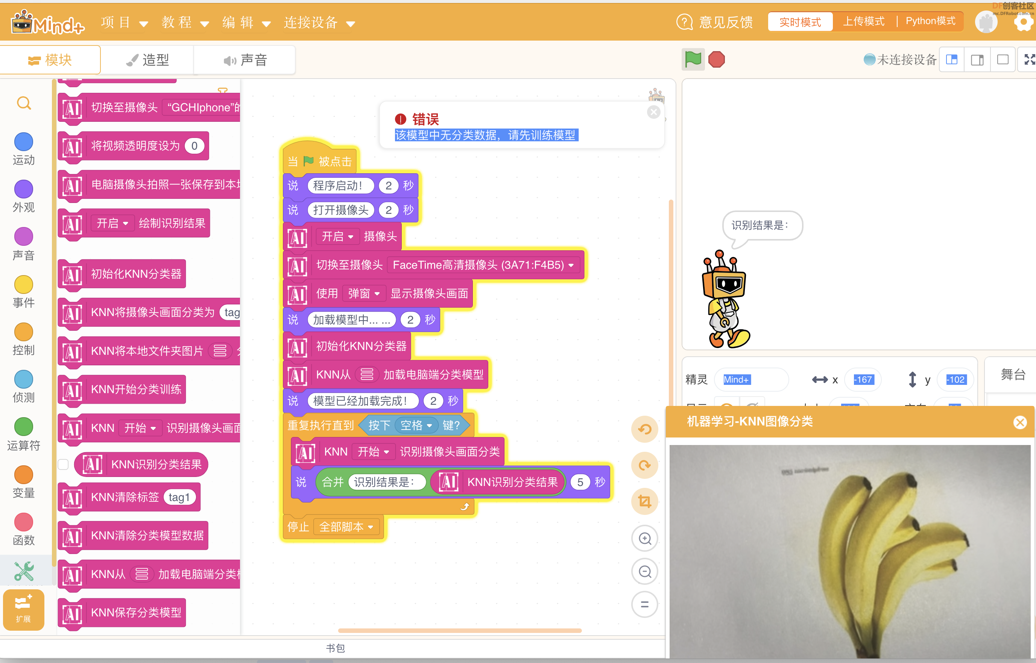Open the 空格 key dropdown in script
This screenshot has width=1036, height=663.
[x=416, y=425]
